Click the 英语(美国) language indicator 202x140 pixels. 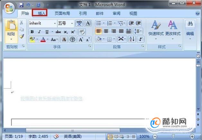[x=73, y=136]
